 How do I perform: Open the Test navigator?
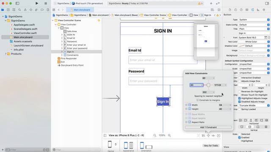(x=31, y=10)
